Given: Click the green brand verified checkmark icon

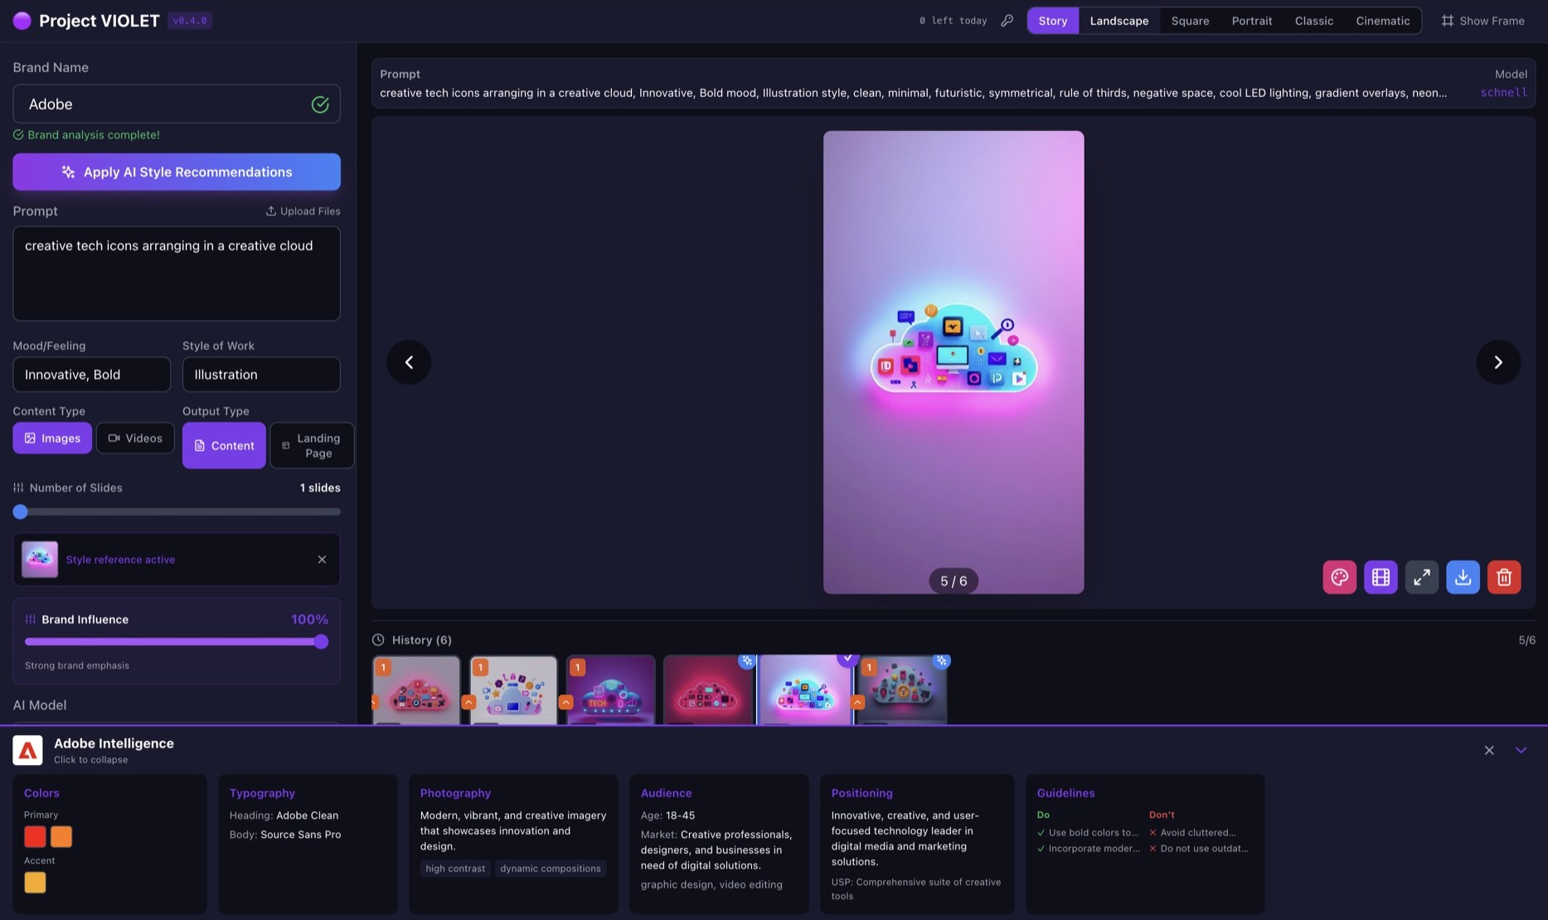Looking at the screenshot, I should click(320, 104).
